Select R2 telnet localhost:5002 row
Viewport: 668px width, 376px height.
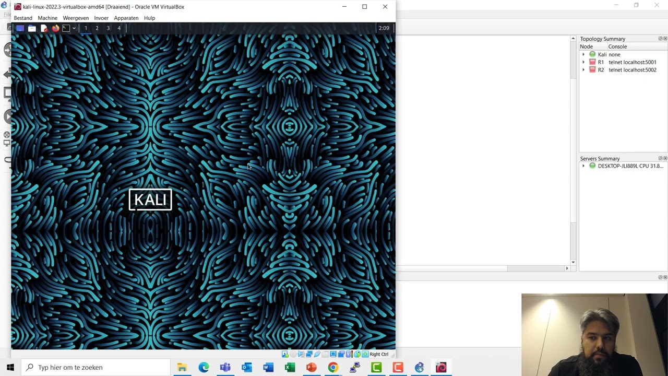point(623,70)
